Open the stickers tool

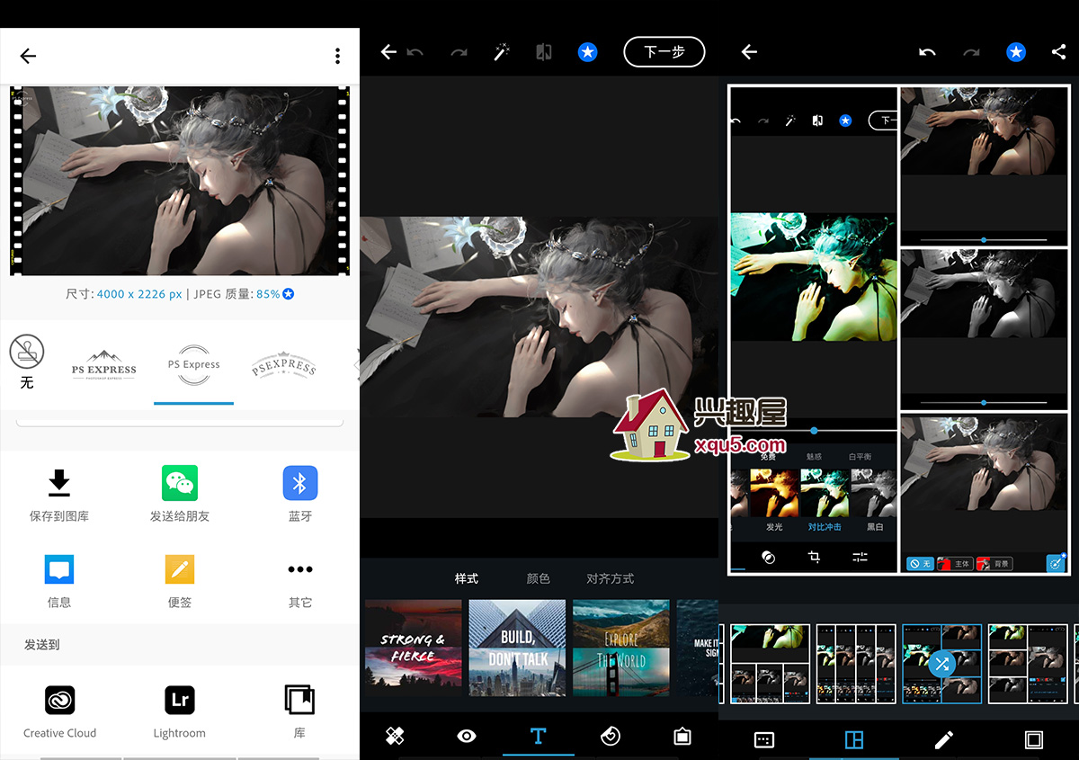click(x=611, y=736)
